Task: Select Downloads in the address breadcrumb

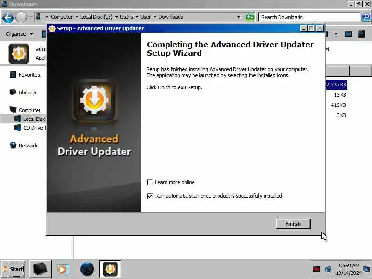Action: tap(171, 17)
